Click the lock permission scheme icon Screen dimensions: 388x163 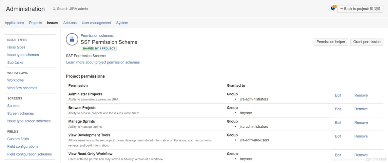(x=72, y=39)
